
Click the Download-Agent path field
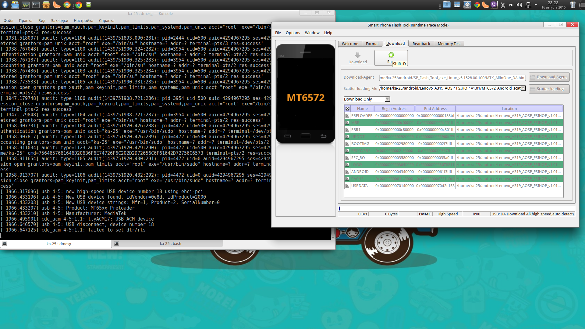coord(452,78)
